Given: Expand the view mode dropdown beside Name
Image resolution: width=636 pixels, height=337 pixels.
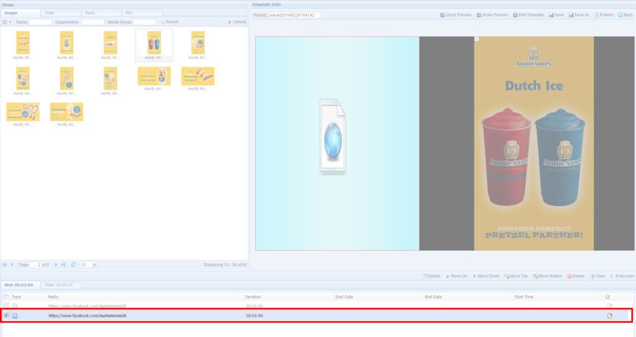Looking at the screenshot, I should [x=7, y=22].
